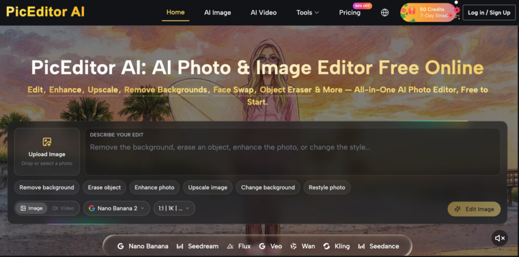Open the Nano Banana 2 model dropdown
519x257 pixels.
pos(117,208)
